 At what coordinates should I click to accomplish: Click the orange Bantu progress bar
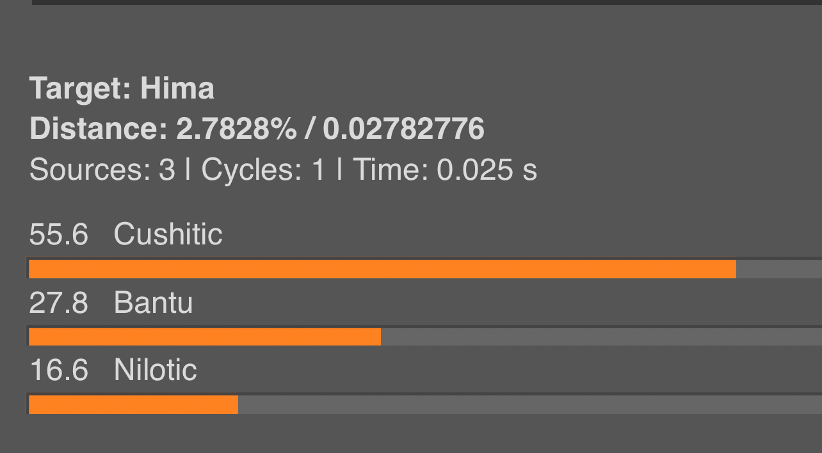click(205, 337)
